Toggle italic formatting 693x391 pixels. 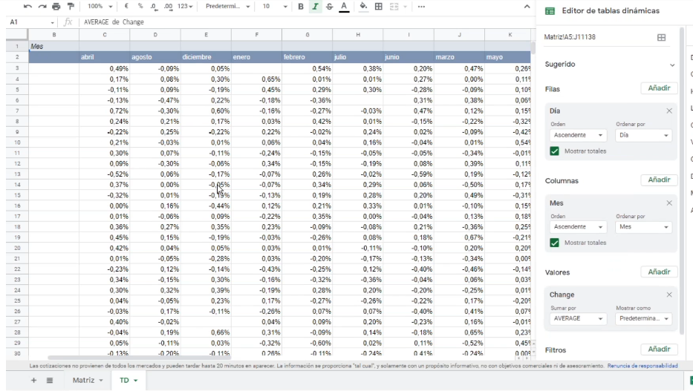[315, 7]
